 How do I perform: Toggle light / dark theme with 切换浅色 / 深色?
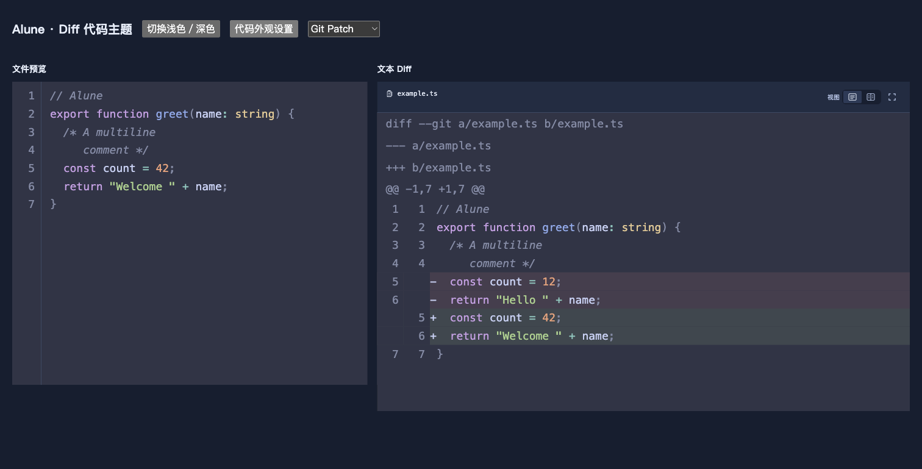point(181,29)
